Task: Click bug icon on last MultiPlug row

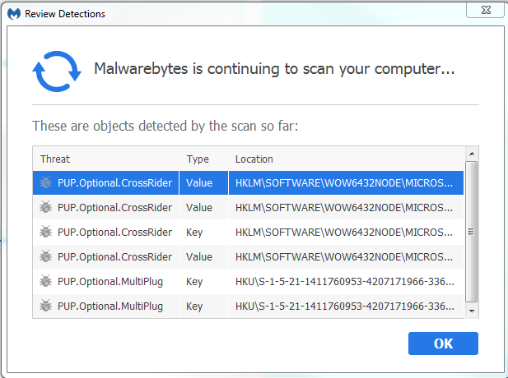Action: 45,306
